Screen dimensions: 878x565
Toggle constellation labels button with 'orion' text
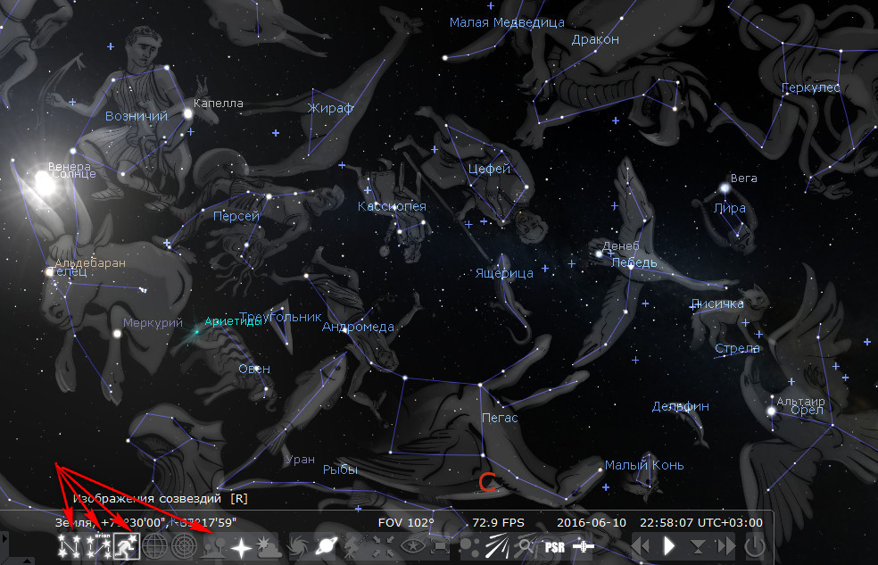(98, 546)
